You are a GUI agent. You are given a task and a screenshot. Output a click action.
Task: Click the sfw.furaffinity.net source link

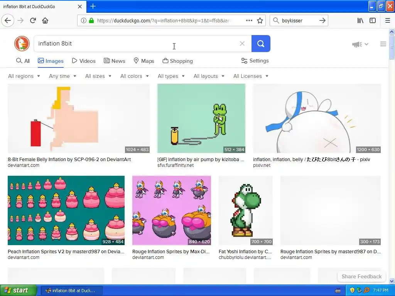(x=176, y=165)
